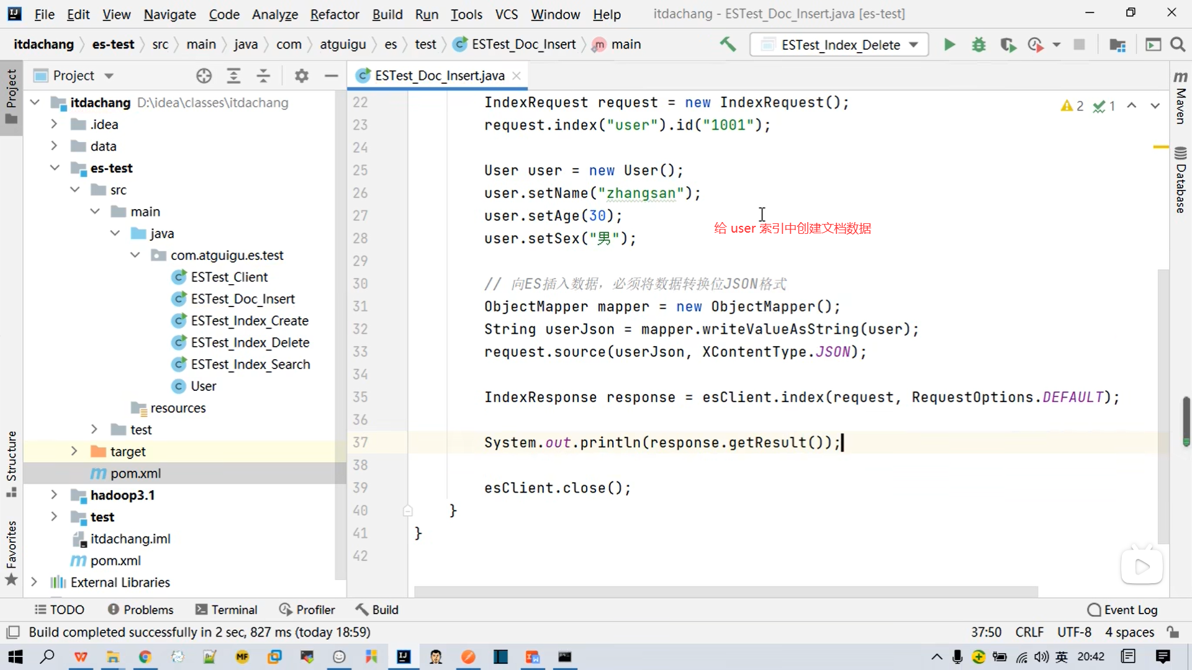Image resolution: width=1192 pixels, height=670 pixels.
Task: Collapse all nodes in Project panel
Action: [x=263, y=76]
